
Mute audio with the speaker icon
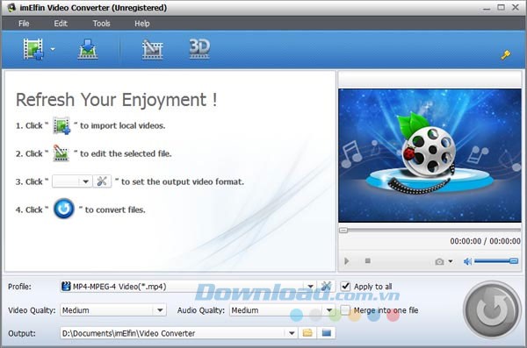(467, 261)
